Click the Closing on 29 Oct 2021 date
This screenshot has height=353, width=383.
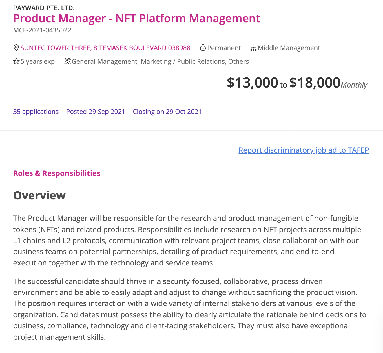tap(167, 112)
